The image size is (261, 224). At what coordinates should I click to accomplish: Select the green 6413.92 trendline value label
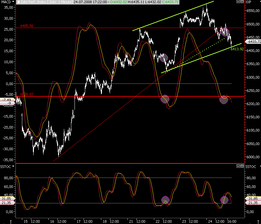point(237,49)
